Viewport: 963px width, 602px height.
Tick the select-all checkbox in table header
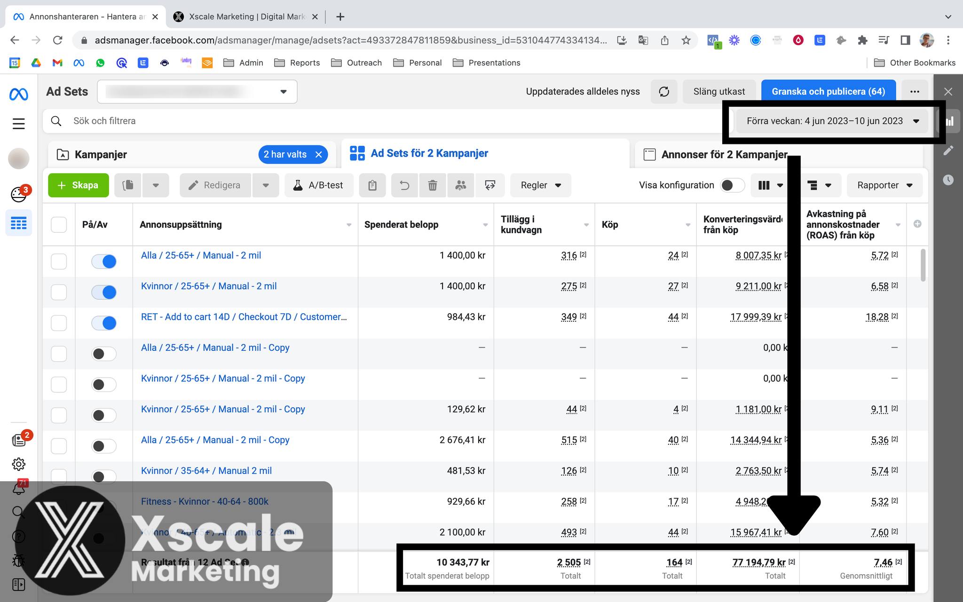point(59,224)
